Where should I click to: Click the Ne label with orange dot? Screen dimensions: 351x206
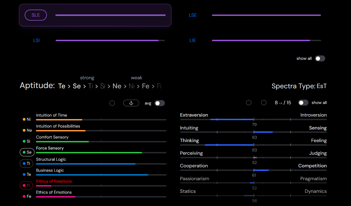pyautogui.click(x=27, y=130)
